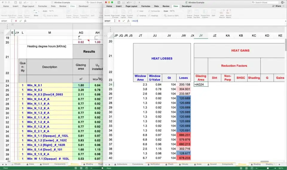Confirm the =AG24 formula with the green checkmark
The image size is (287, 170).
pyautogui.click(x=123, y=21)
